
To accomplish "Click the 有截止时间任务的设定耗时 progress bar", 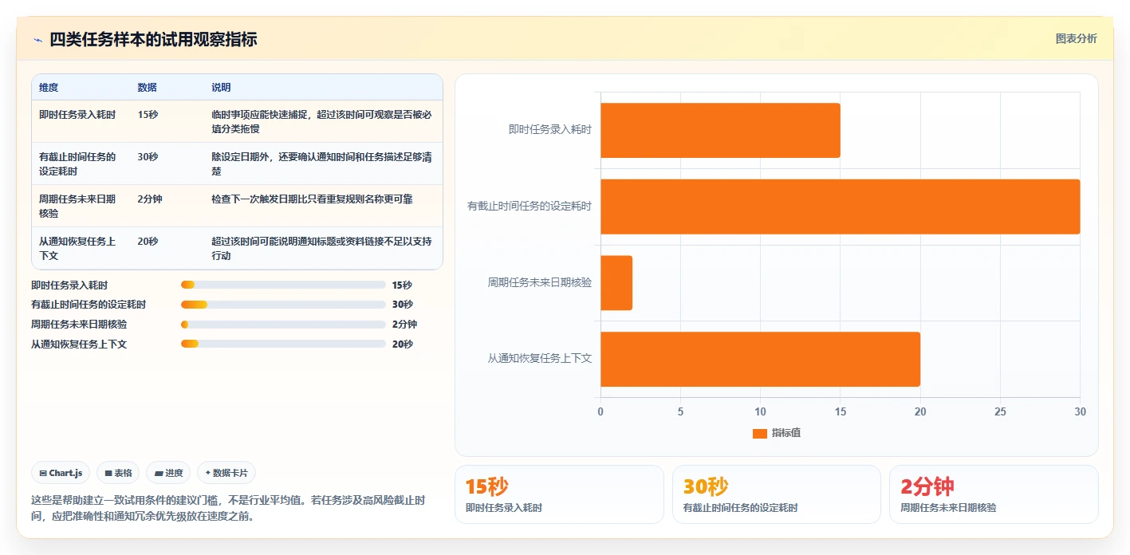I will click(283, 305).
